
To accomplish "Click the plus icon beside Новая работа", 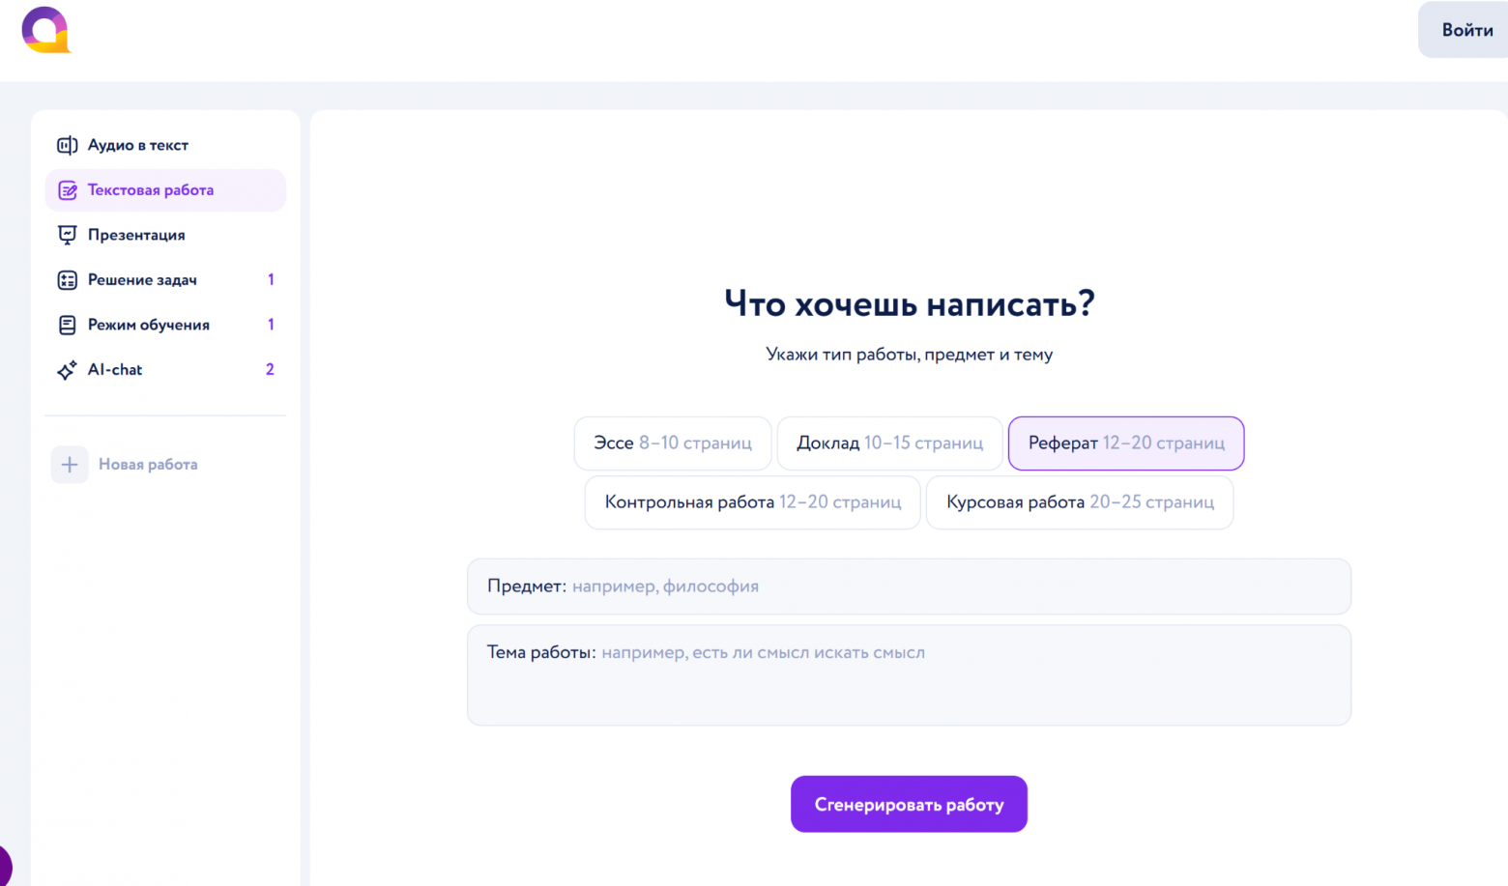I will pos(70,465).
